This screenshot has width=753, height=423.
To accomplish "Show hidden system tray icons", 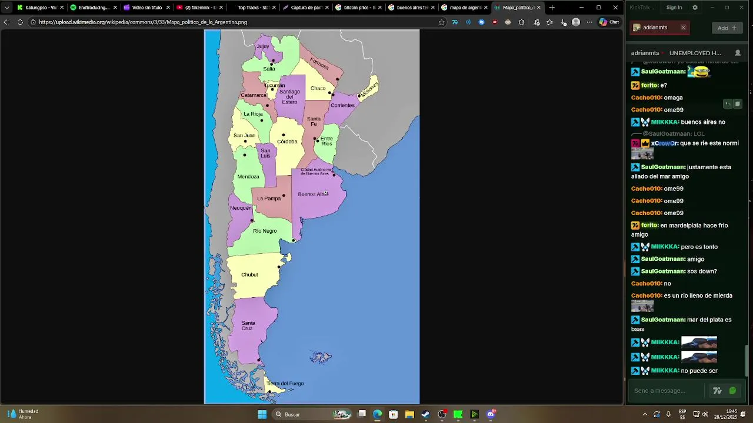I will (645, 414).
